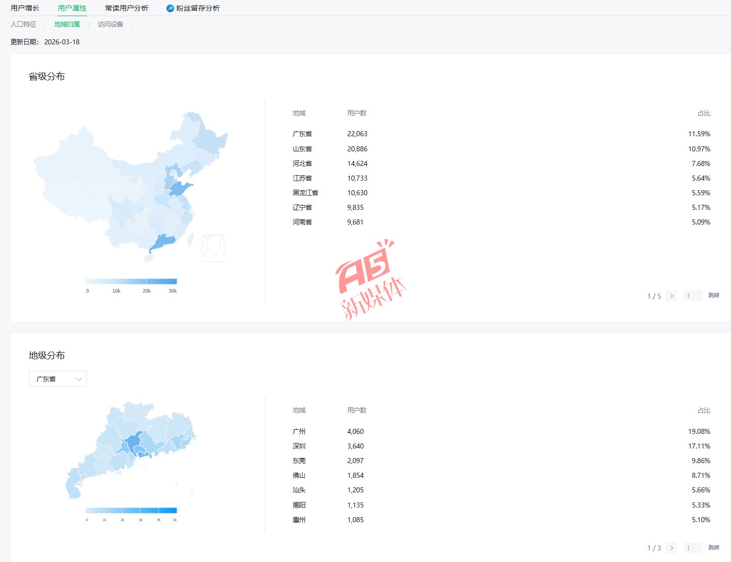Open the 用户增长 tab

pyautogui.click(x=25, y=8)
